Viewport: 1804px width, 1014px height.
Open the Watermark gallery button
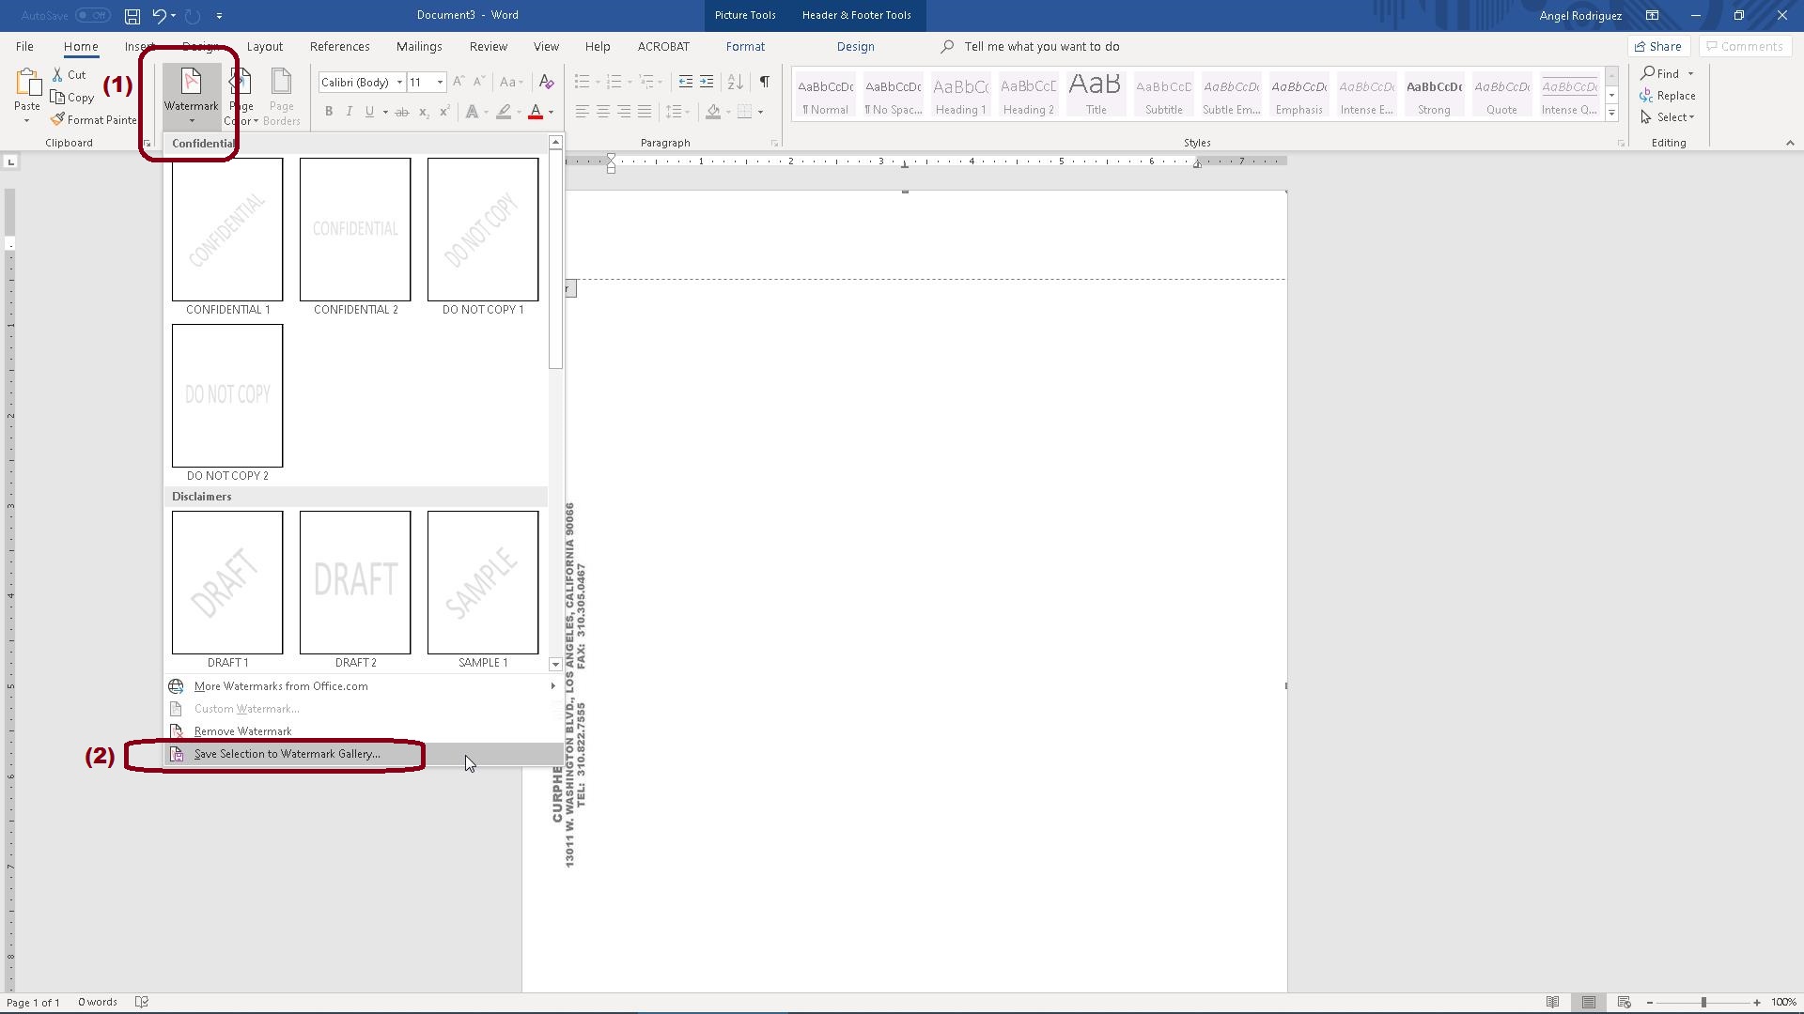(191, 94)
